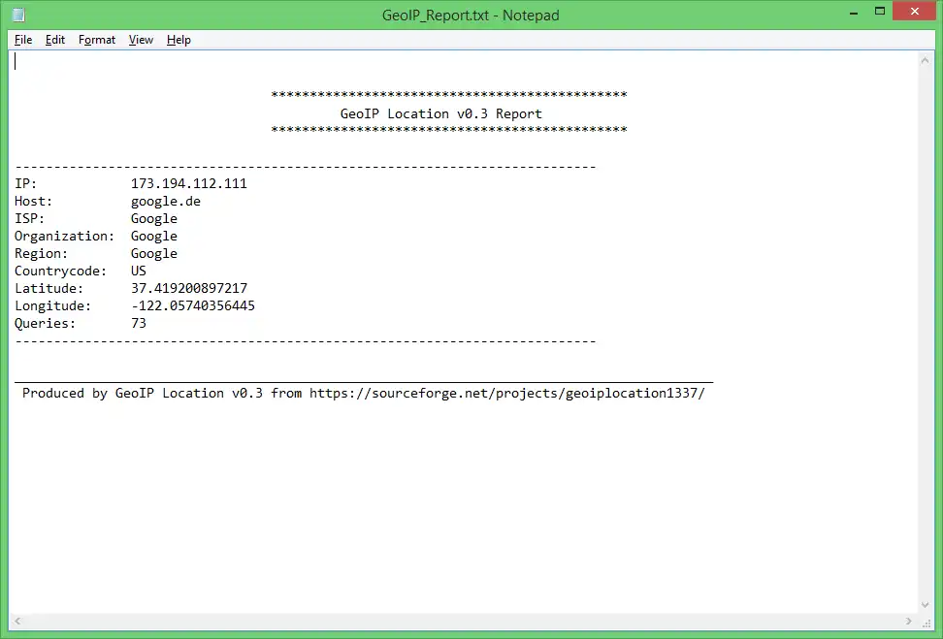
Task: Click the 'GeoIP Location v0.3 Report' heading
Action: [x=440, y=113]
